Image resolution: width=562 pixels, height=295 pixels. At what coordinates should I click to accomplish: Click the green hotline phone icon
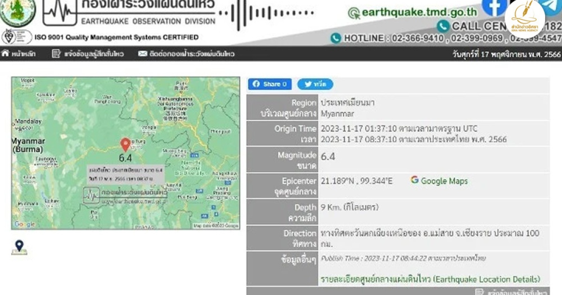pos(335,38)
